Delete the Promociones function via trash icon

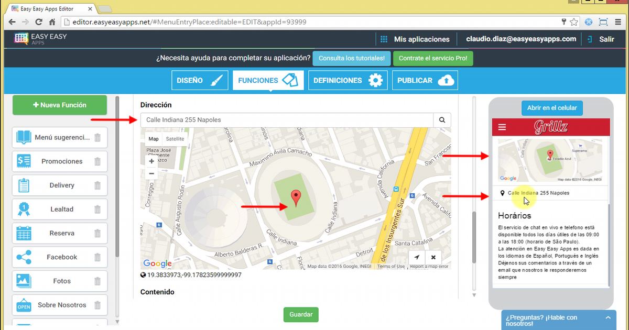click(x=97, y=161)
